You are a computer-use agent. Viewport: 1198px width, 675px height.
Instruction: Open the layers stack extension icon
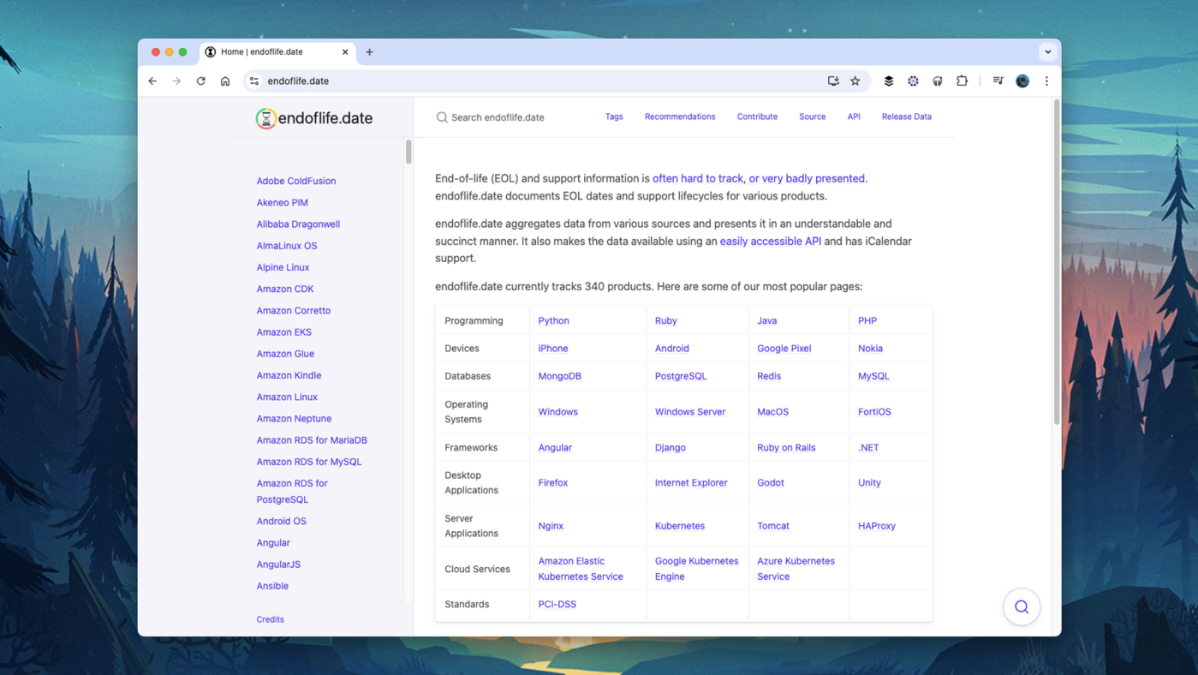click(888, 81)
